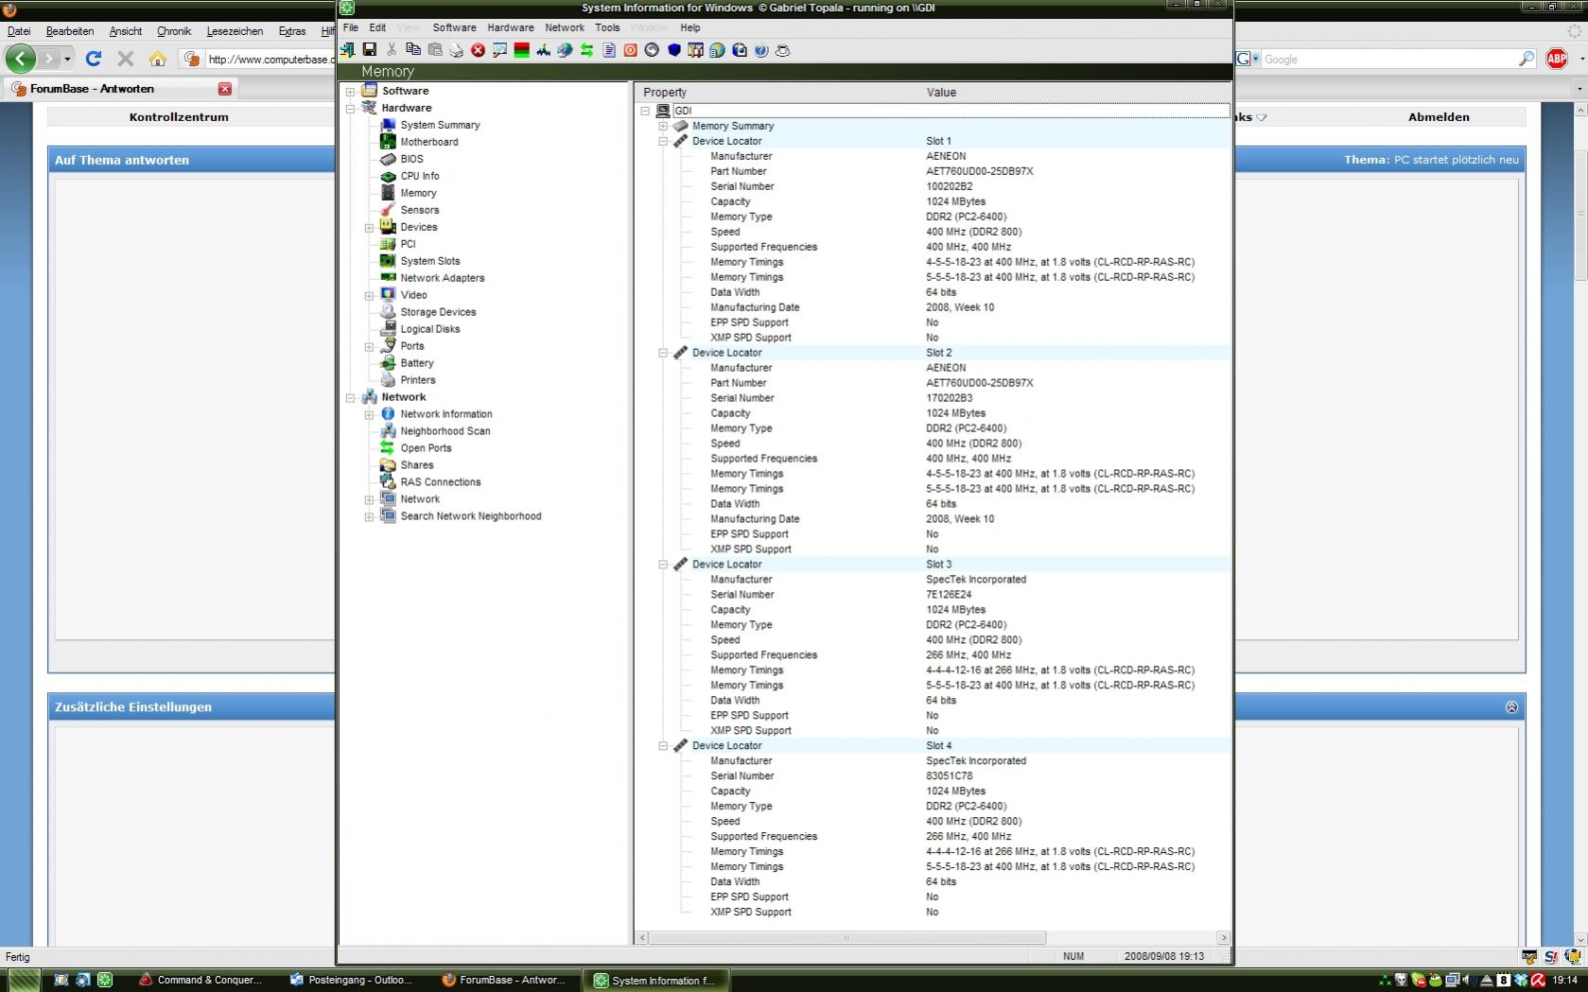Expand the Devices tree node
The image size is (1588, 992).
click(x=369, y=228)
